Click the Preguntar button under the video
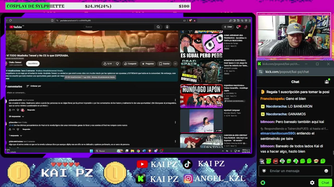 coord(148,64)
